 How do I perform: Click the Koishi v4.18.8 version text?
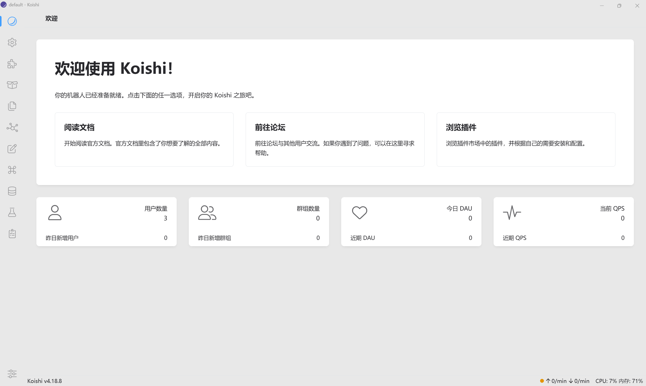[x=44, y=381]
